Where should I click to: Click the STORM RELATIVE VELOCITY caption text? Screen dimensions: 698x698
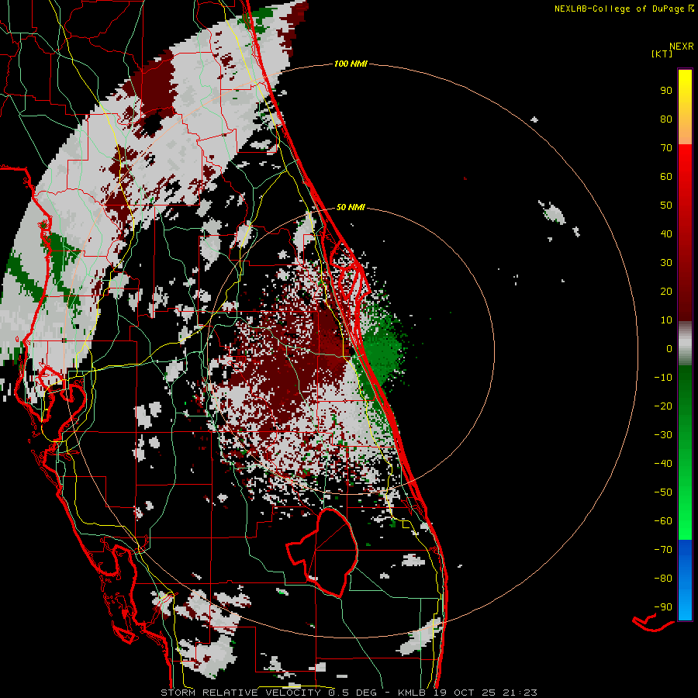[x=240, y=693]
